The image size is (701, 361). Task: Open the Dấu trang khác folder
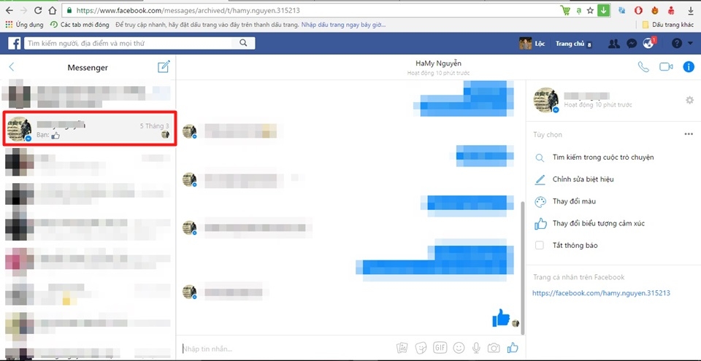(x=668, y=25)
